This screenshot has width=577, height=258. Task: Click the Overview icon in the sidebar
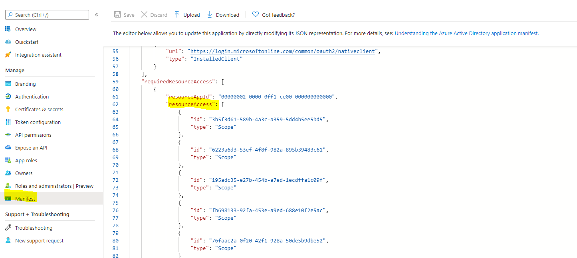point(8,29)
